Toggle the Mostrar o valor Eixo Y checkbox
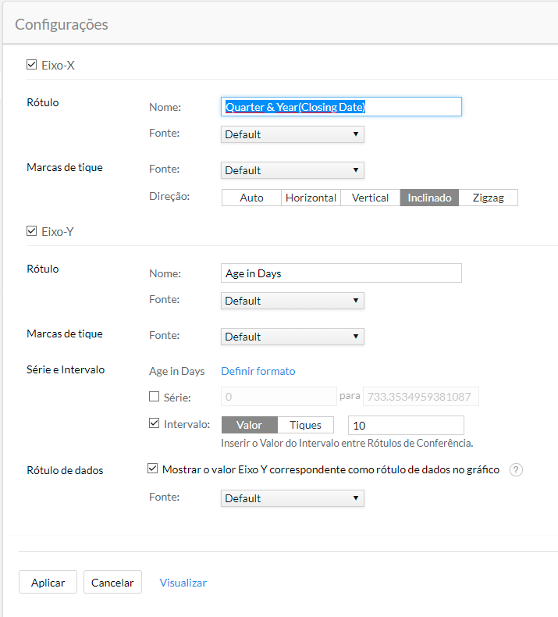The height and width of the screenshot is (617, 558). click(153, 469)
